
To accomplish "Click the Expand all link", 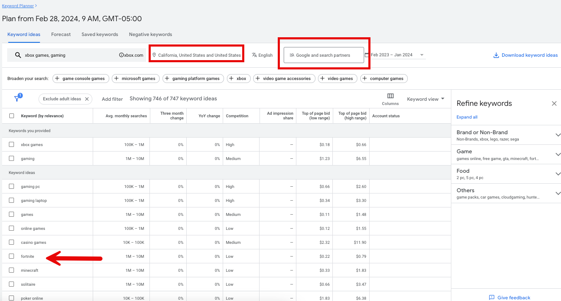I will pos(467,117).
